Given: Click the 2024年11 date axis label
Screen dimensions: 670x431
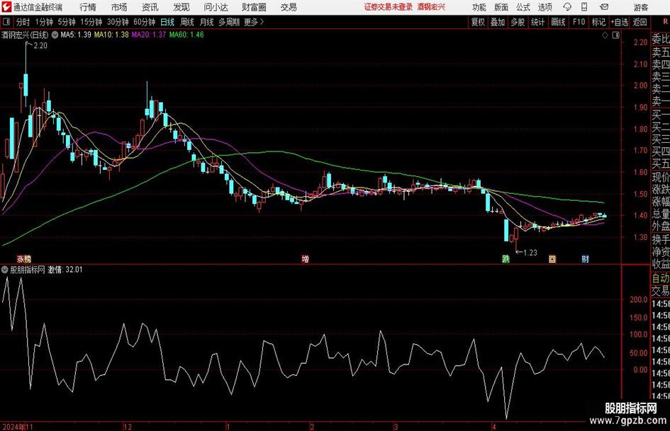Looking at the screenshot, I should [18, 427].
